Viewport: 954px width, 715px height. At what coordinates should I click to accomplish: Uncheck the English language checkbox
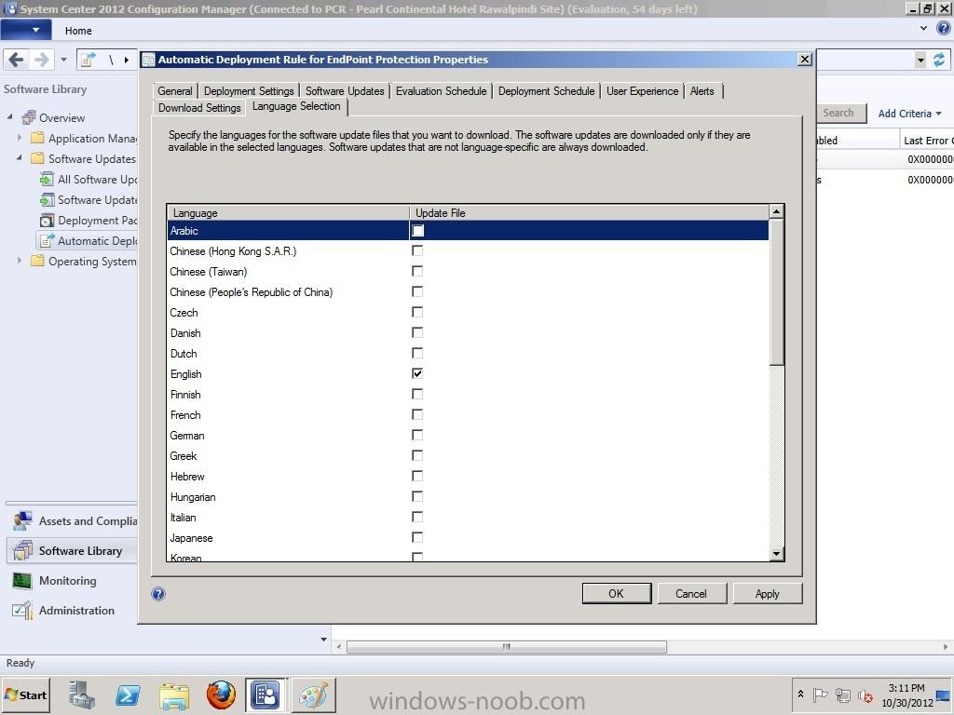(x=417, y=373)
